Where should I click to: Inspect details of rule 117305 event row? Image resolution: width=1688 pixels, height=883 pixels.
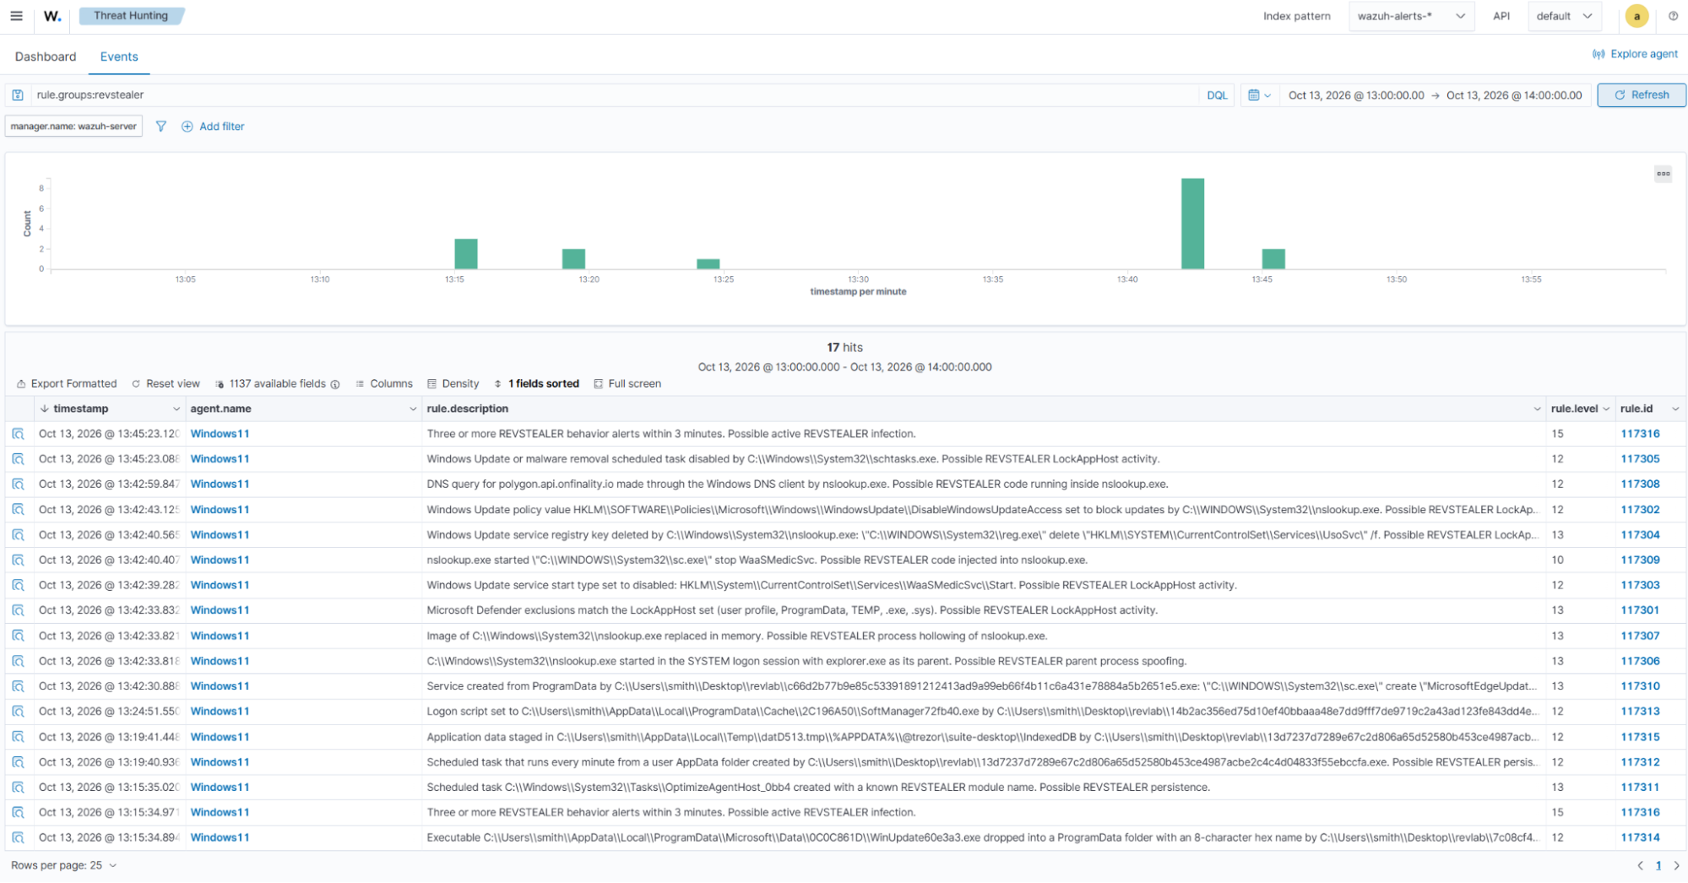point(19,459)
